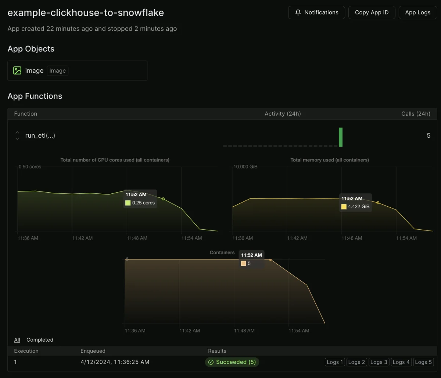Select enqueued time 4/12/2024, 11:36:25 AM
This screenshot has height=378, width=441.
pos(115,362)
